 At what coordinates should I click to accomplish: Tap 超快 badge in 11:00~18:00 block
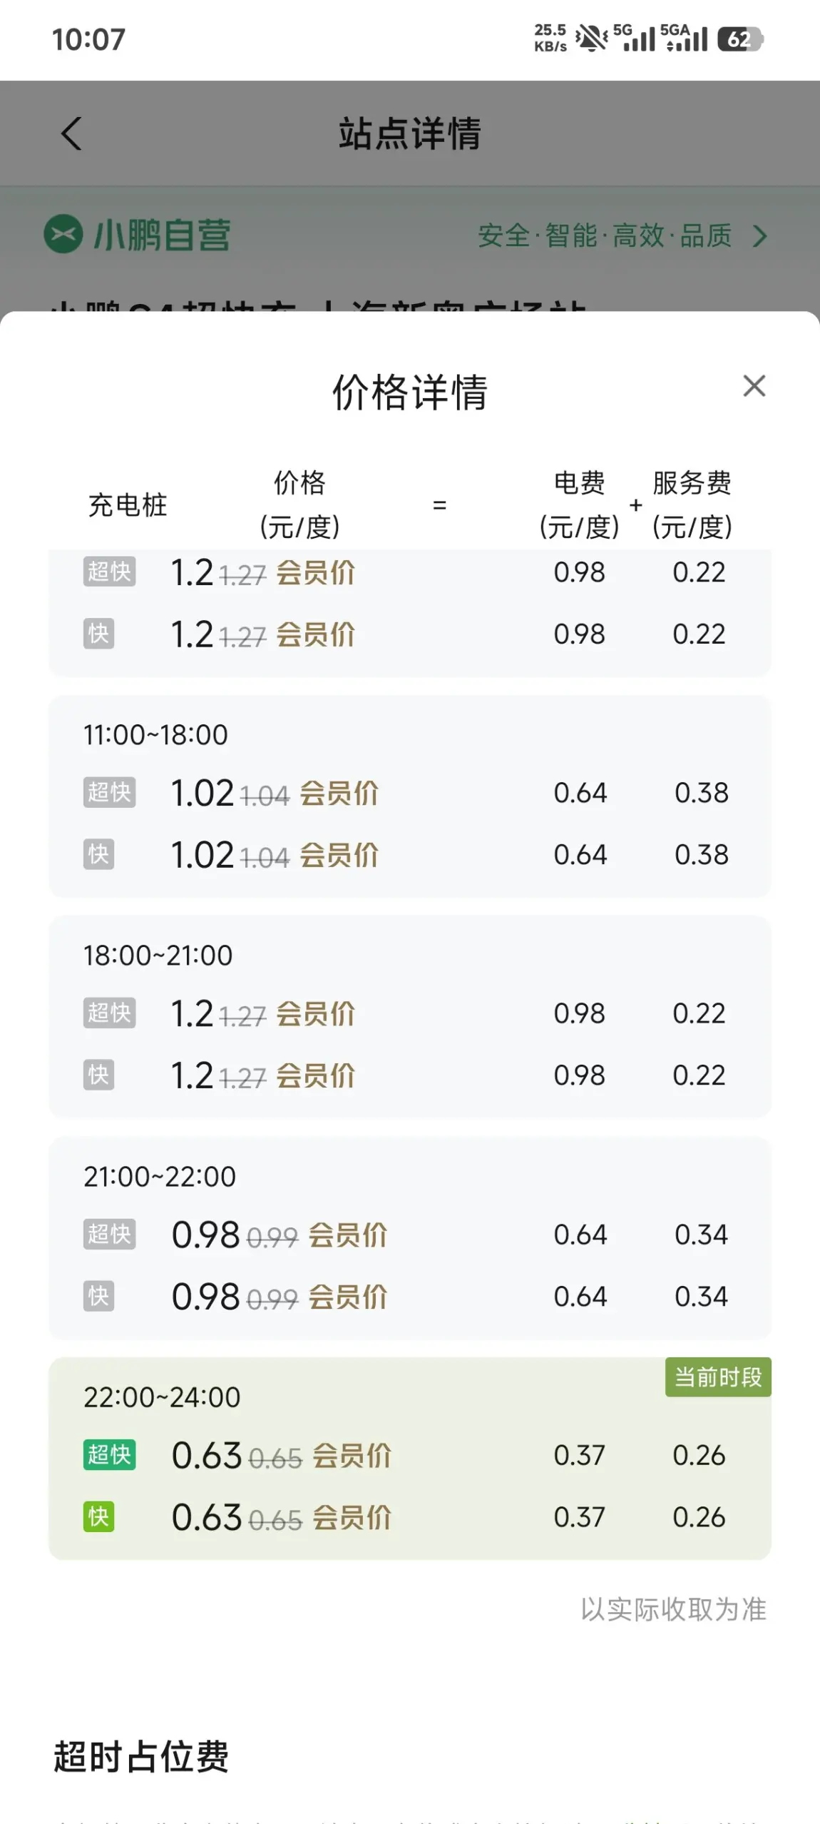click(109, 792)
